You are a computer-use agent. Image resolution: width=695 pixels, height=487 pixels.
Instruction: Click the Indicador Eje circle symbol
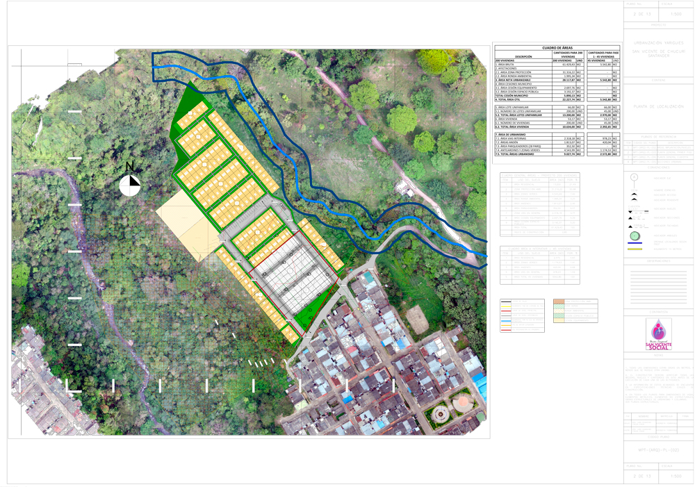coord(634,178)
